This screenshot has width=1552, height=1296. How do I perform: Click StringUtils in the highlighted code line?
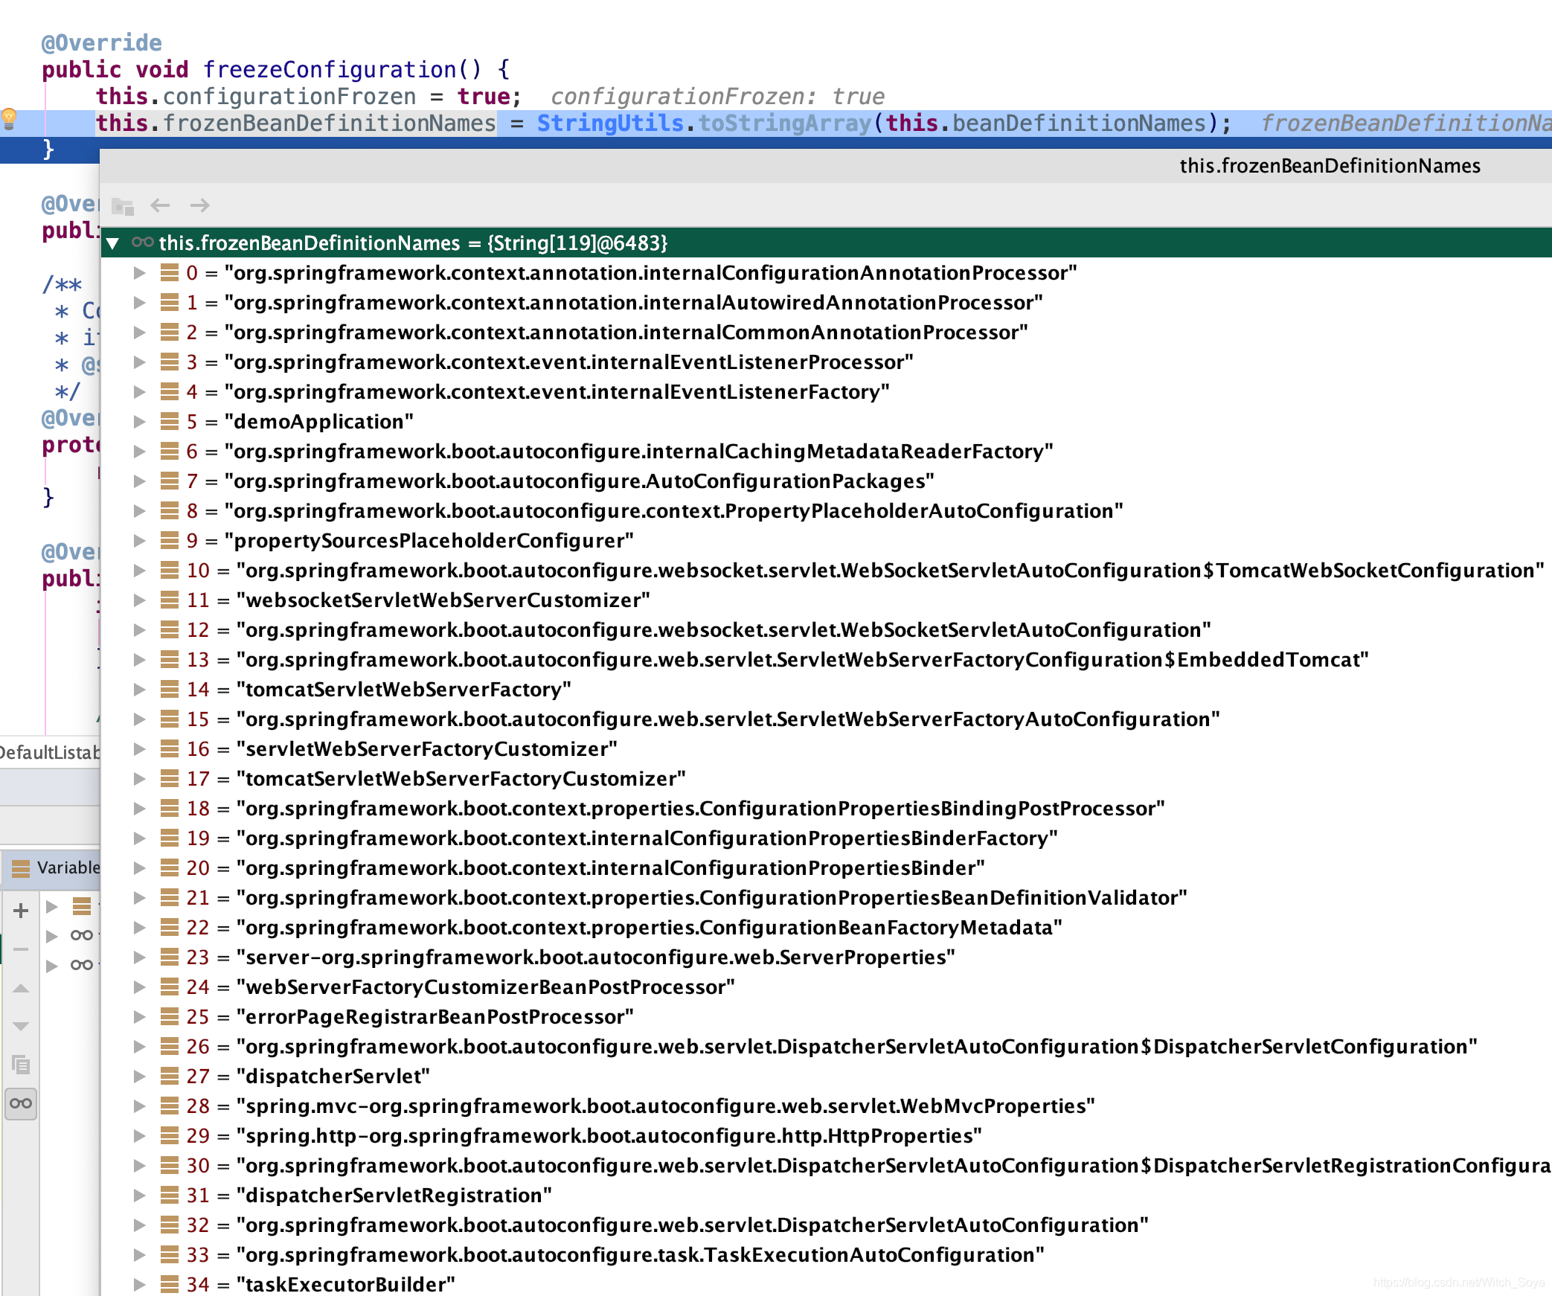point(609,123)
